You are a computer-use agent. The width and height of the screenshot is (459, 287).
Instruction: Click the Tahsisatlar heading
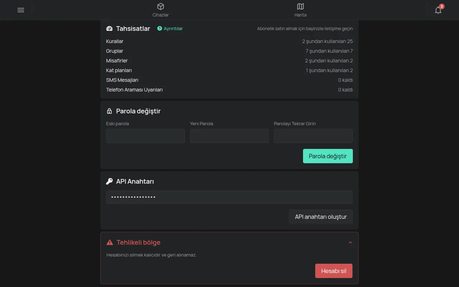(133, 29)
